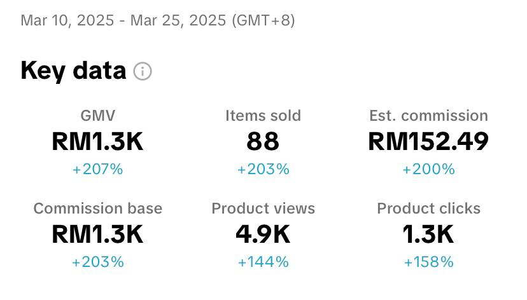This screenshot has height=300, width=527.
Task: Click the Product views +144% change
Action: point(263,262)
